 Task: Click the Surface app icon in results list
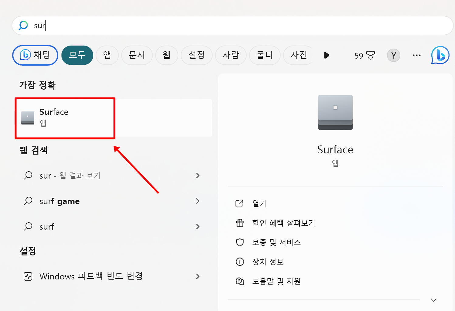click(28, 118)
